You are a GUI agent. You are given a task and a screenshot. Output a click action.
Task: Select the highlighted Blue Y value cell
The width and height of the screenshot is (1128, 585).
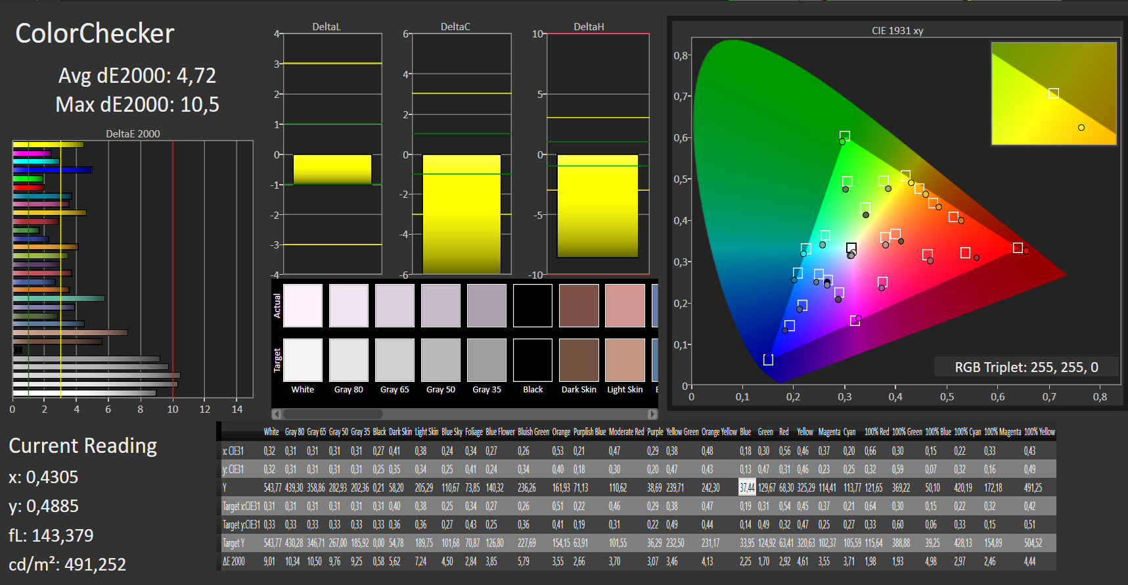click(747, 488)
